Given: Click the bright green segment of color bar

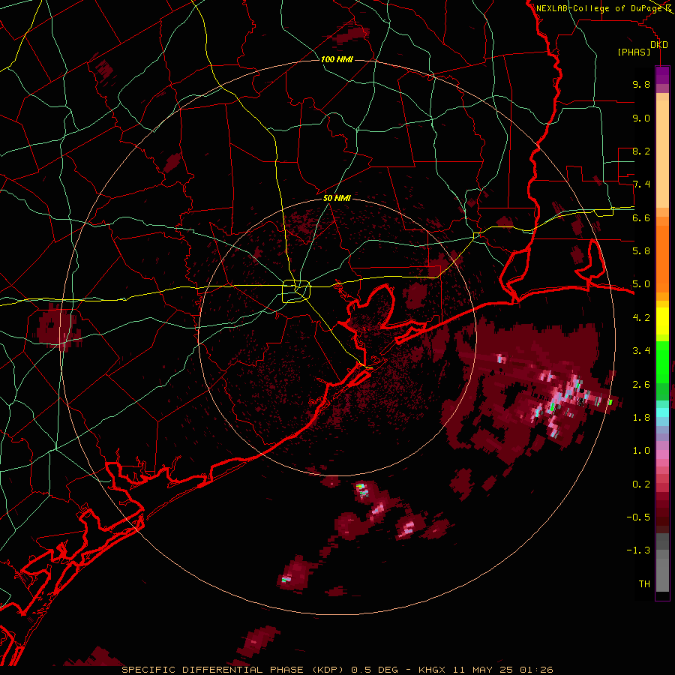Looking at the screenshot, I should [662, 361].
